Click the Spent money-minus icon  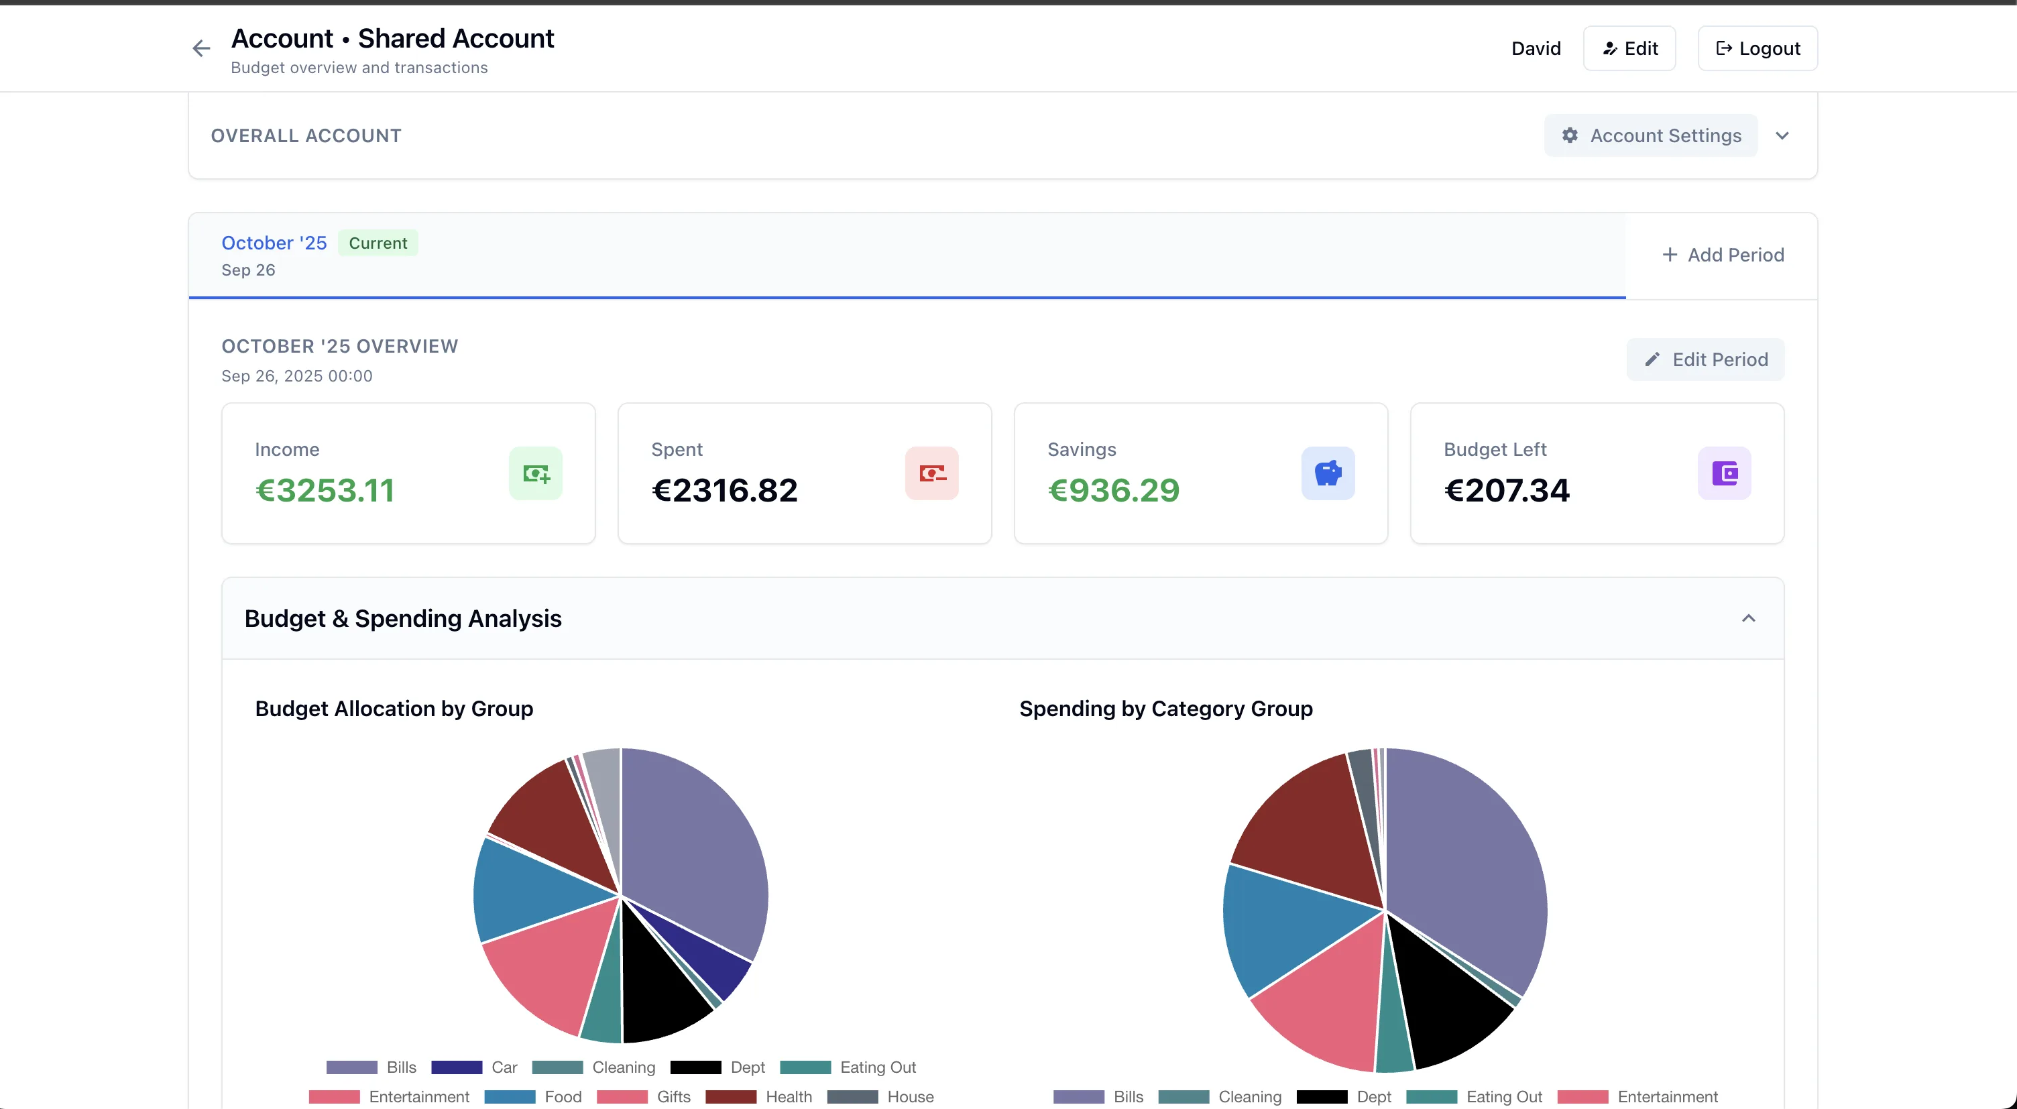click(932, 473)
